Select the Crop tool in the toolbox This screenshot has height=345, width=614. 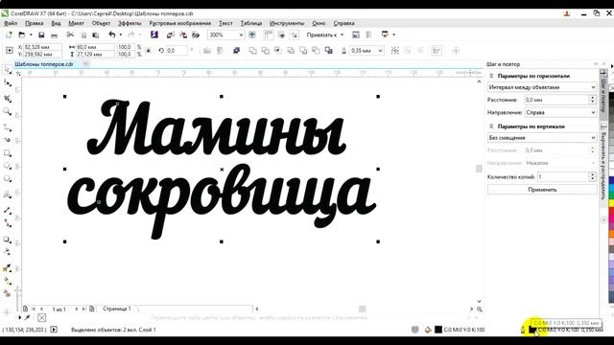pyautogui.click(x=7, y=98)
